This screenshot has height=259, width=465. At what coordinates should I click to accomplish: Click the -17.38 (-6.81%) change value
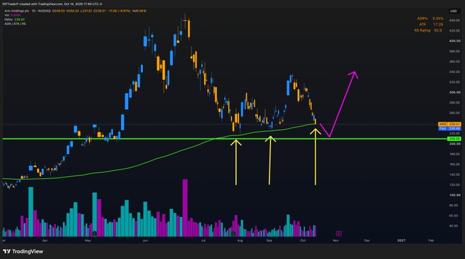118,11
